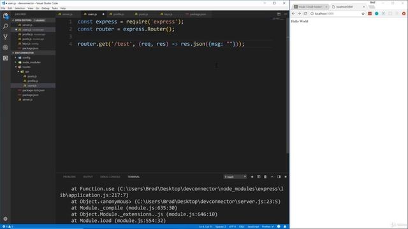
Task: Open the Explorer view in activity bar
Action: point(6,16)
